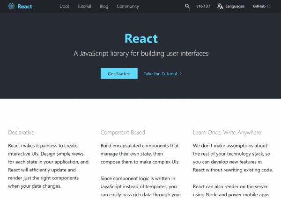281x199 pixels.
Task: Click paragraph starting React makes it painless
Action: coord(48,166)
